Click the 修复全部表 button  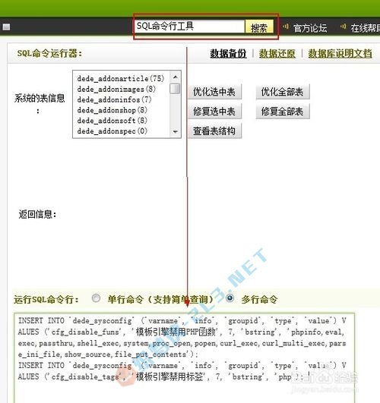pos(283,112)
